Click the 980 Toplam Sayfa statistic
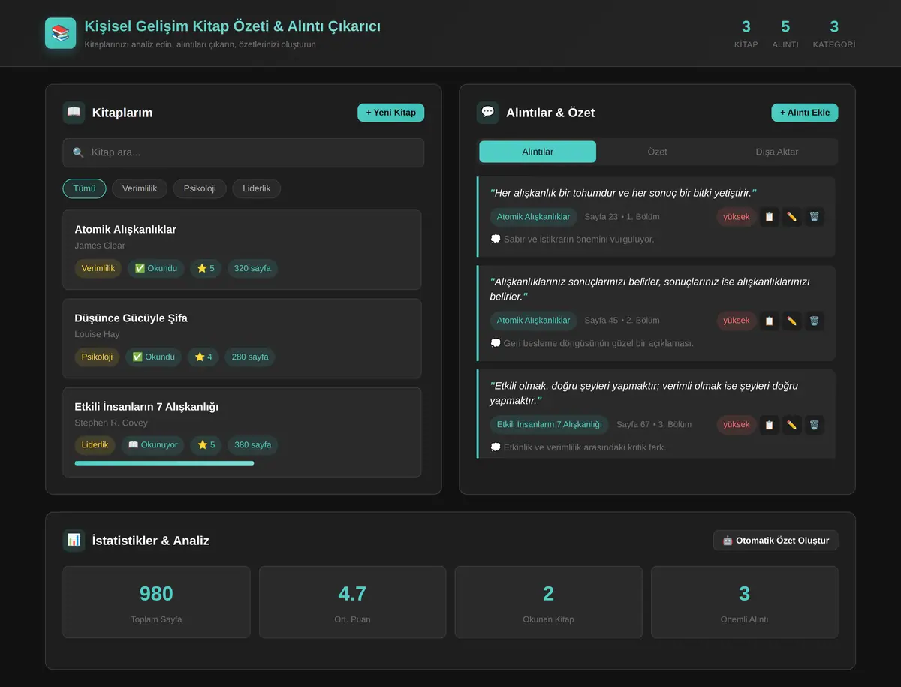Viewport: 901px width, 687px height. coord(156,602)
